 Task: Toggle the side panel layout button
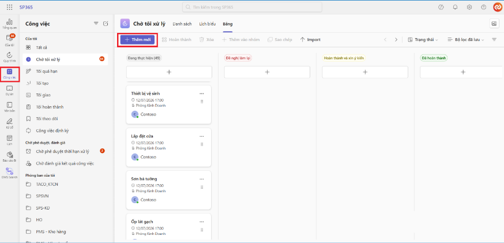494,24
